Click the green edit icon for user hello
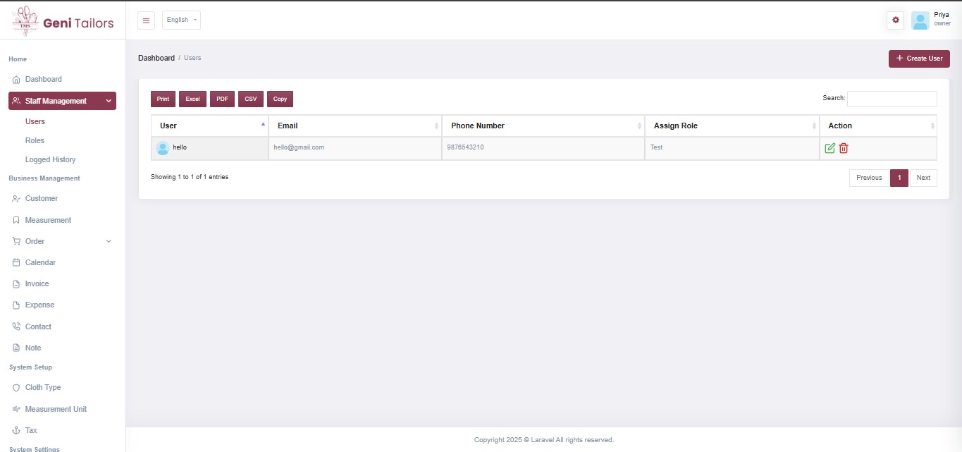The image size is (962, 452). click(830, 148)
